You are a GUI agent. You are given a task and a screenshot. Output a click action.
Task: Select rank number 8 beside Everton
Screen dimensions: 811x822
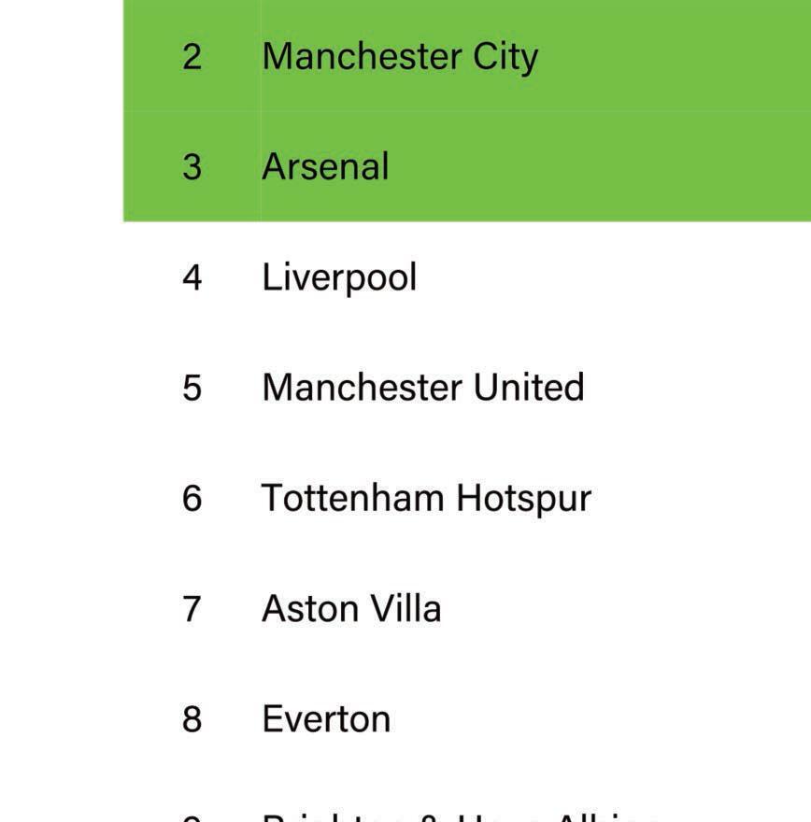point(192,719)
